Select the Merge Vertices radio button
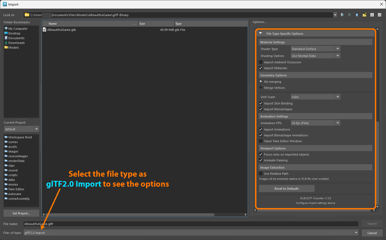The height and width of the screenshot is (240, 386). 261,87
